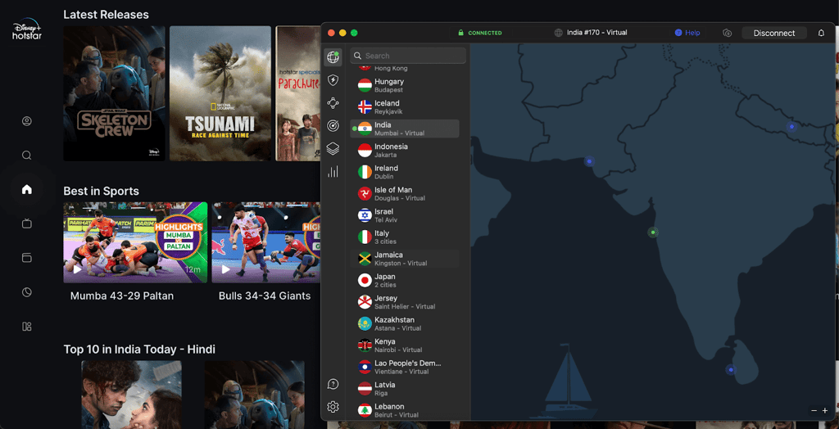Play the Bulls 34-34 Giants highlights
Screen dimensions: 839x429
[266, 242]
